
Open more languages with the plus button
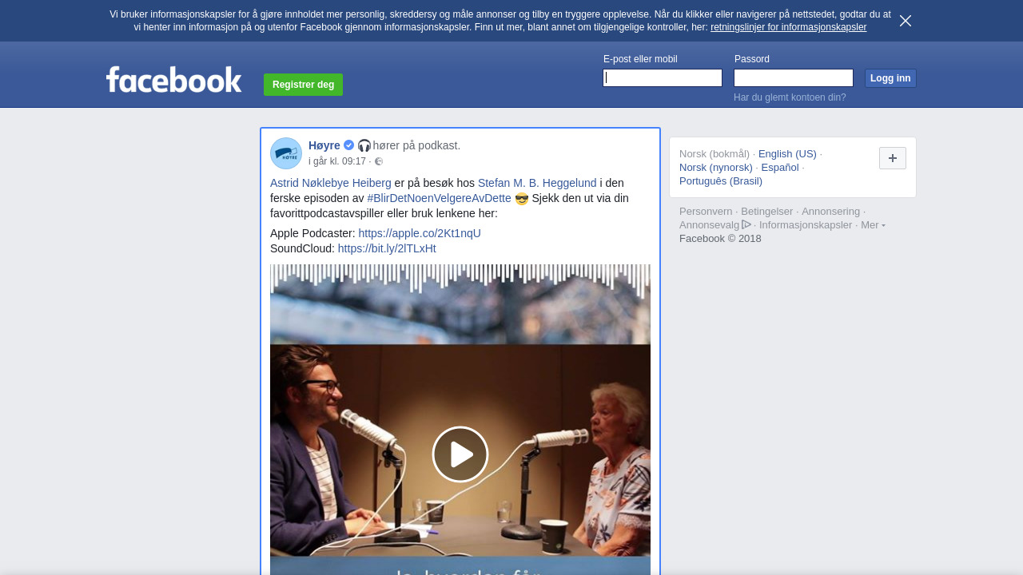(893, 158)
